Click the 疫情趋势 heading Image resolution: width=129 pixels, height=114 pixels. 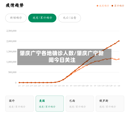tap(15, 5)
